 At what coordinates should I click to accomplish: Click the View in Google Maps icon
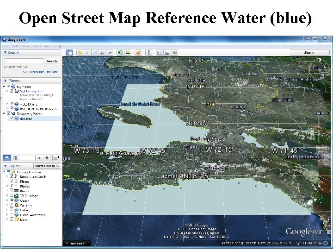pos(174,52)
